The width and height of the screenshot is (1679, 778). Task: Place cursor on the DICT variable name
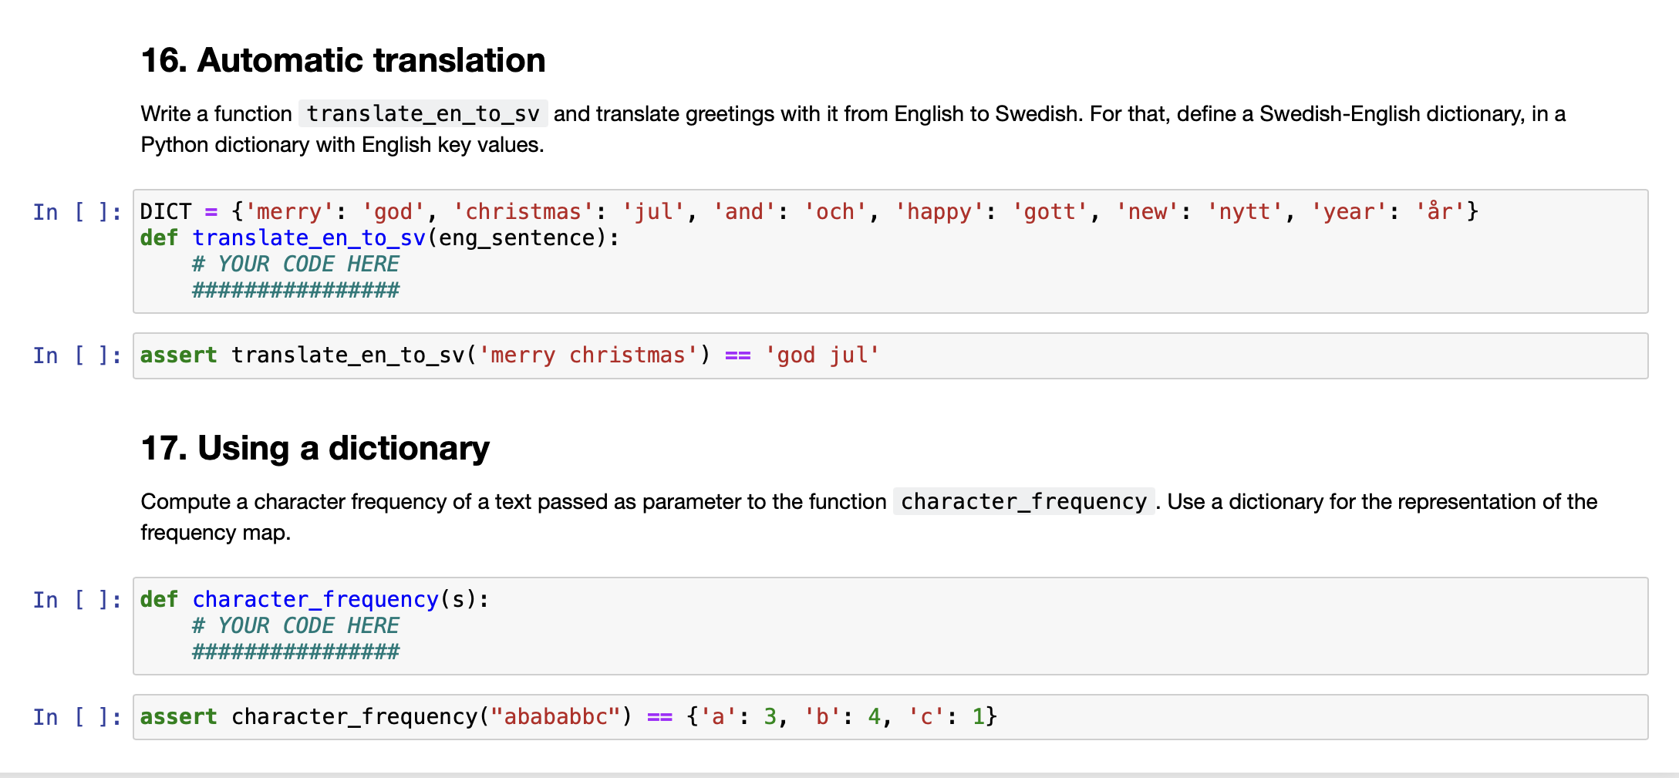pos(166,212)
